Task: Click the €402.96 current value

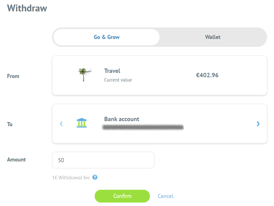Action: click(x=207, y=75)
